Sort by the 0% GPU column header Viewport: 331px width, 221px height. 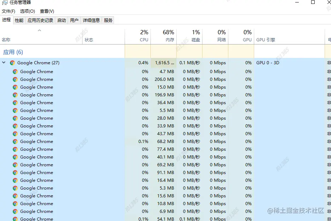(241, 36)
